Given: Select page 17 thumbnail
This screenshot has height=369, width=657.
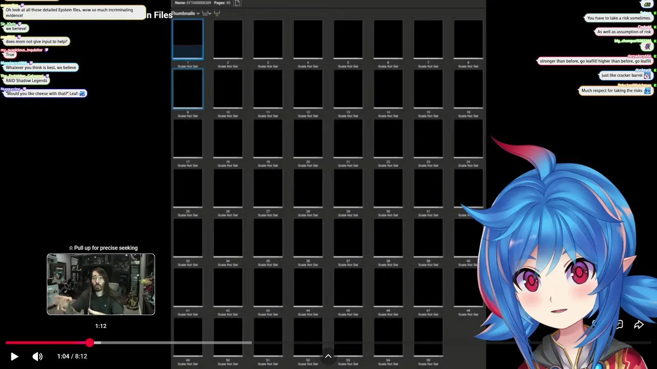Looking at the screenshot, I should click(x=188, y=139).
